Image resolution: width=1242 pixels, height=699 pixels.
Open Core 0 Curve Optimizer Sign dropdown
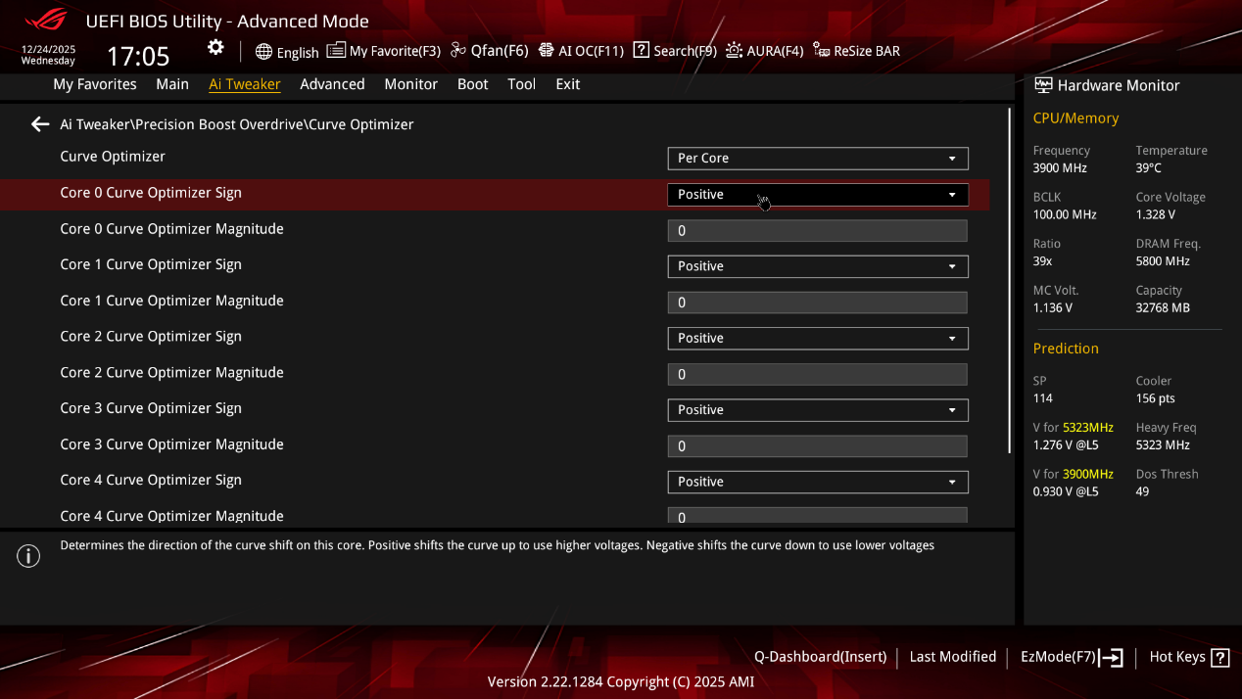[818, 195]
